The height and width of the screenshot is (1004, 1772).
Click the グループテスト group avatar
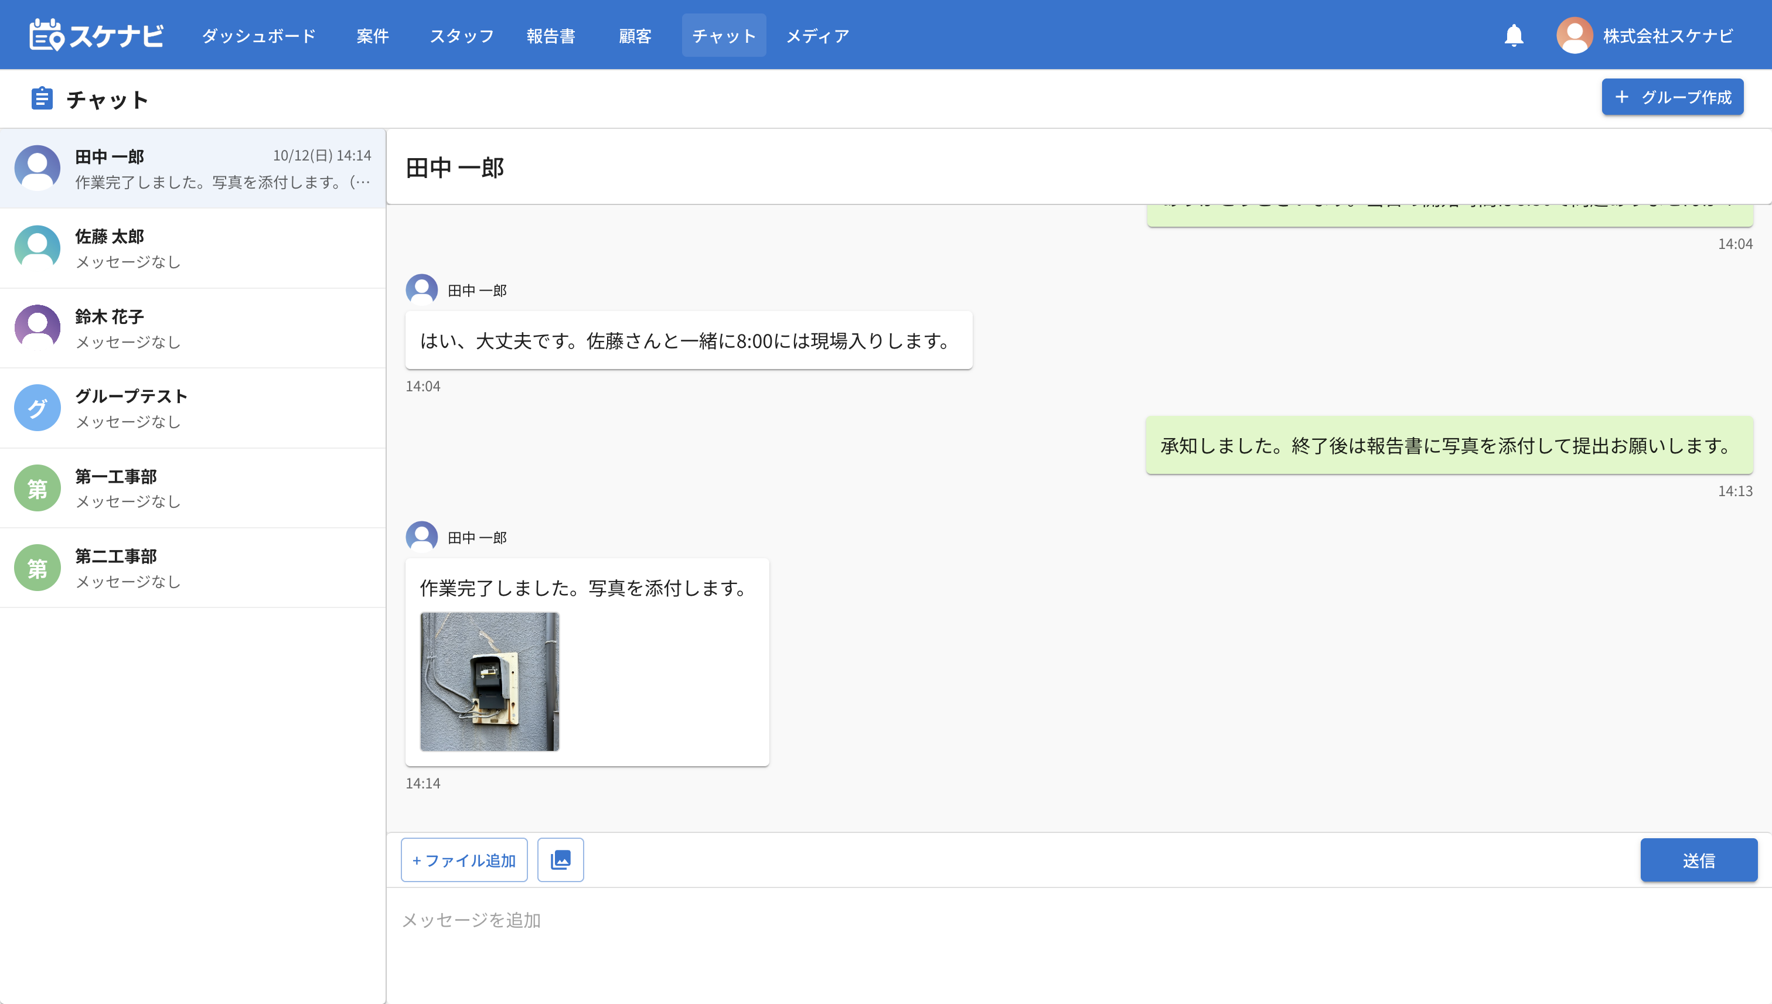(x=38, y=408)
